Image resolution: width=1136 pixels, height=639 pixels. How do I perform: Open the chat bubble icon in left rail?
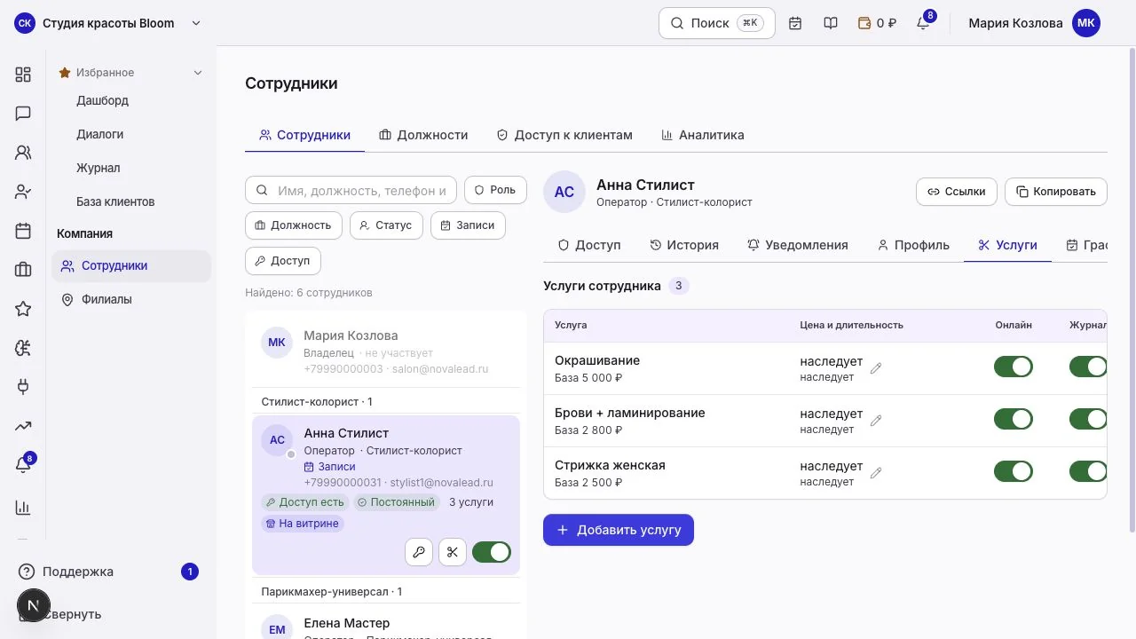[x=23, y=114]
